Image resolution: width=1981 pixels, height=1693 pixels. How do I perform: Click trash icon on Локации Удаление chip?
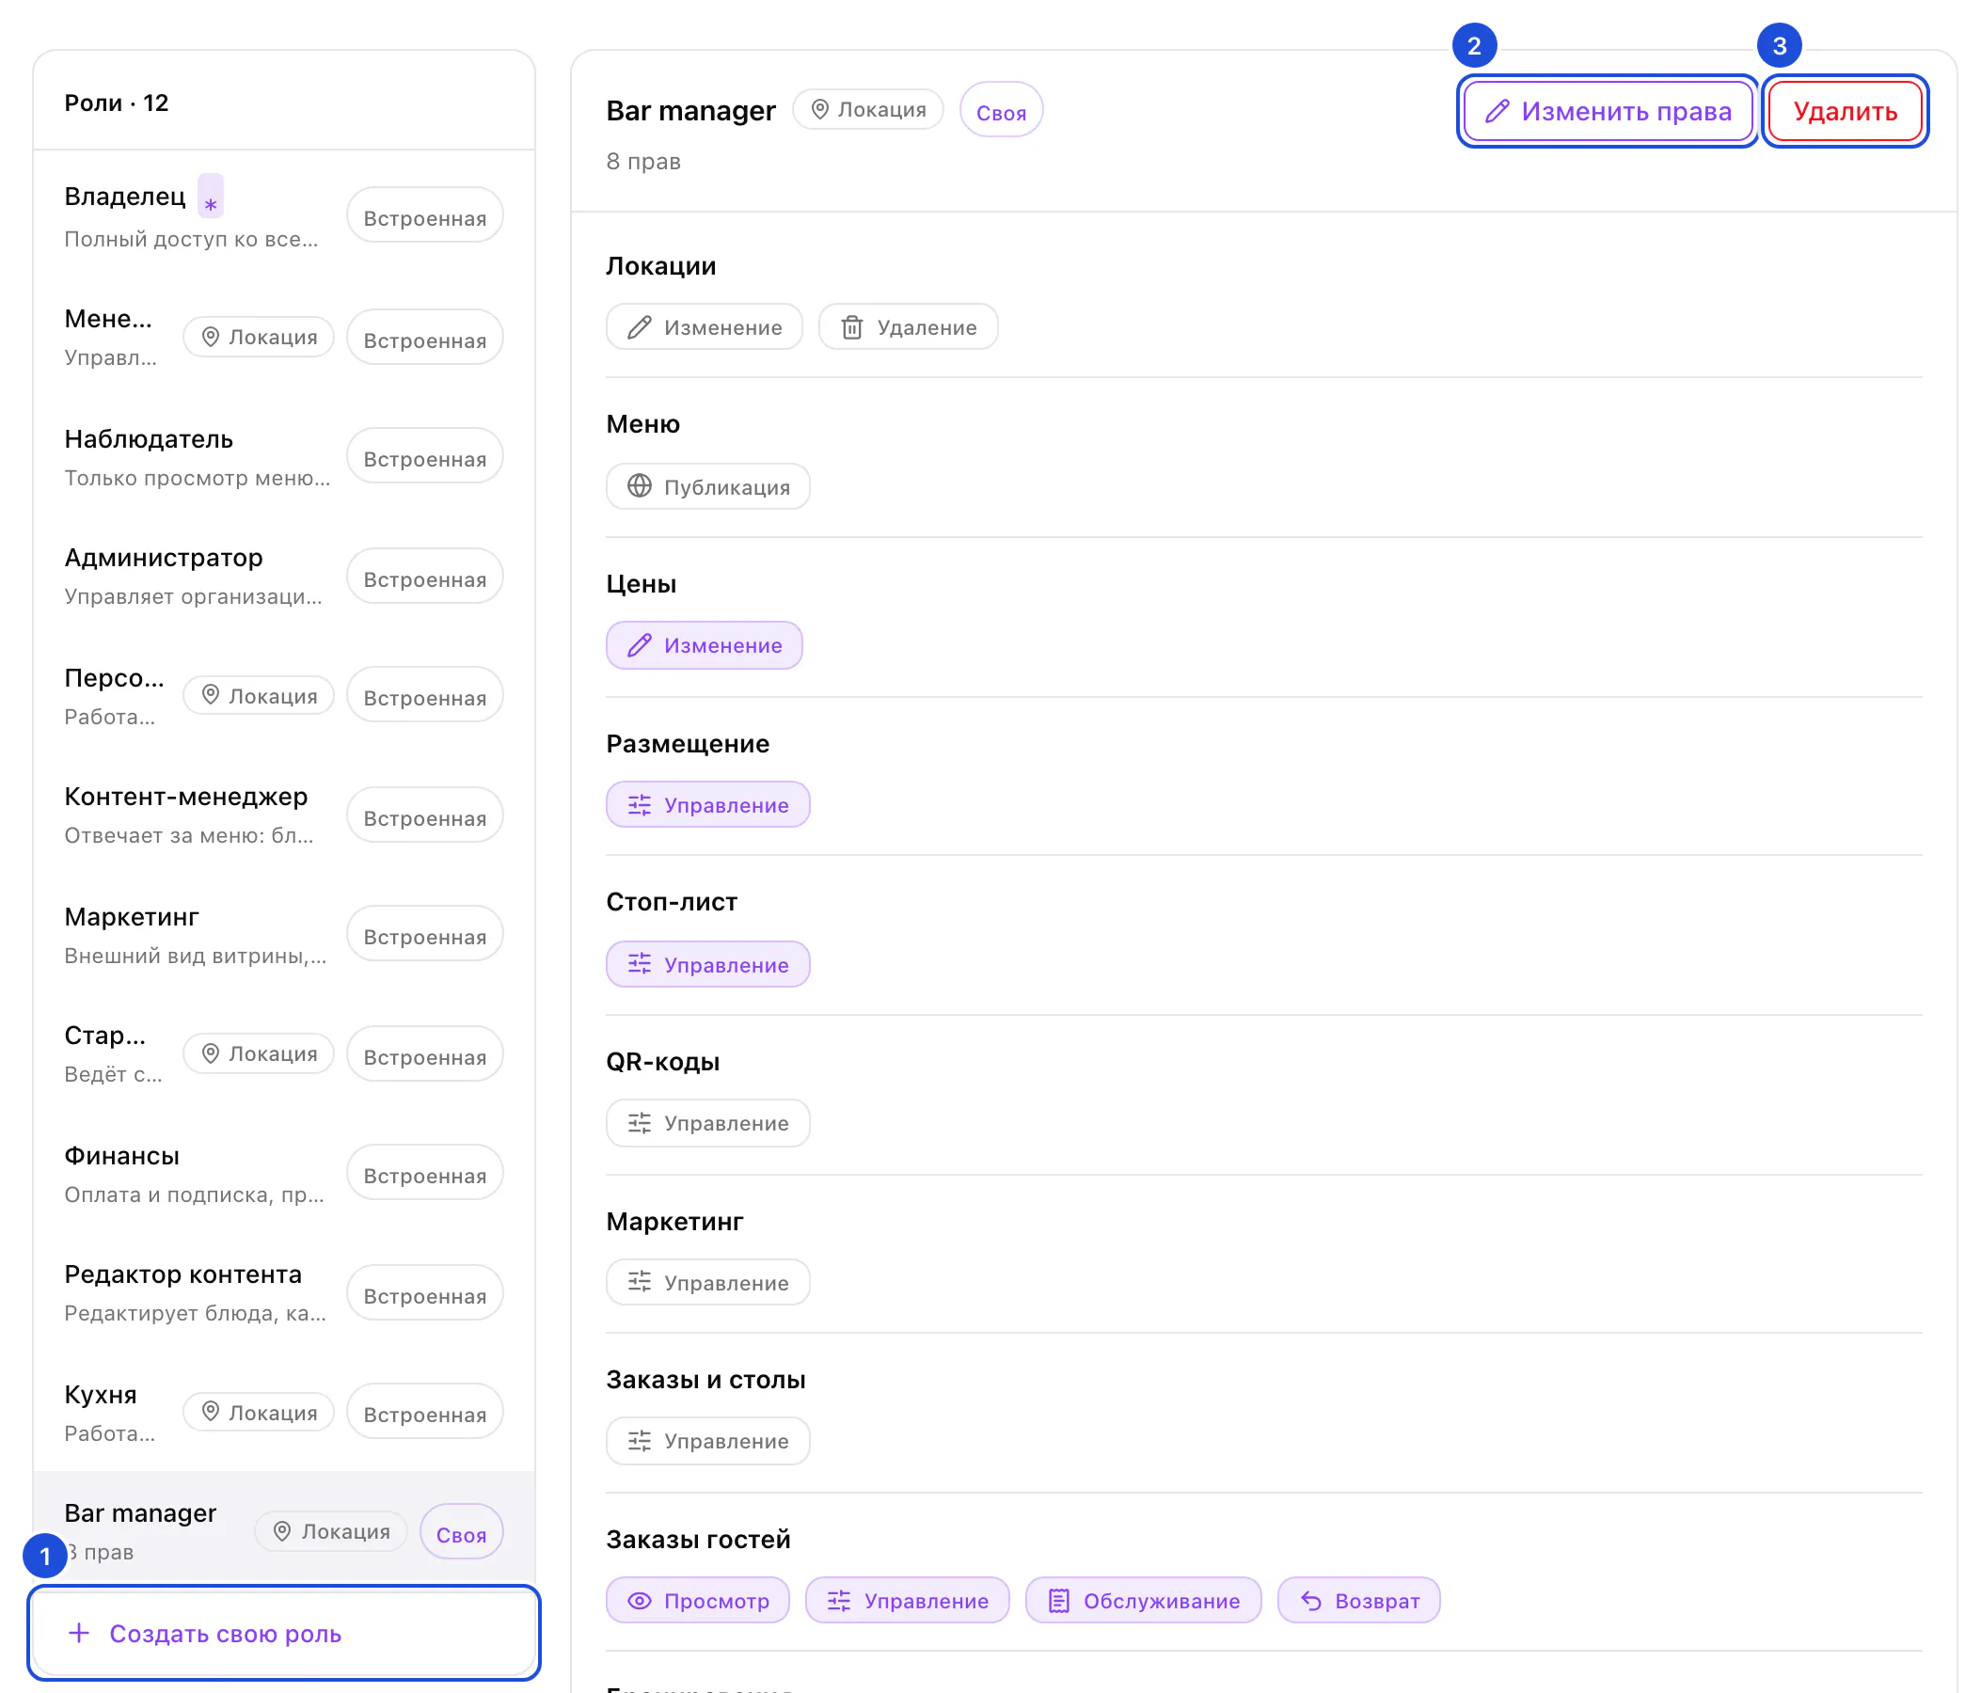tap(851, 328)
